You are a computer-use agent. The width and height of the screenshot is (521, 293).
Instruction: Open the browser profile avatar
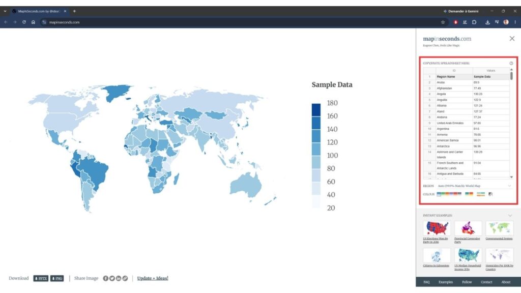tap(506, 22)
